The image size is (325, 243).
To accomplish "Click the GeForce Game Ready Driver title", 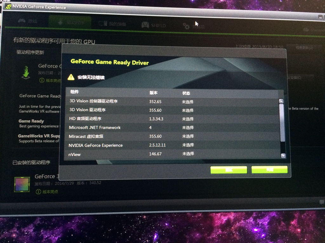I will (109, 62).
